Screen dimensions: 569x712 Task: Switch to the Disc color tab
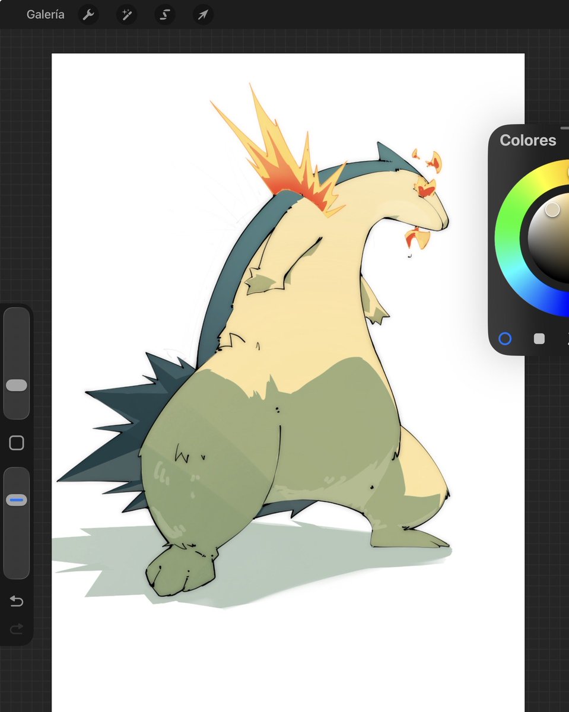505,338
